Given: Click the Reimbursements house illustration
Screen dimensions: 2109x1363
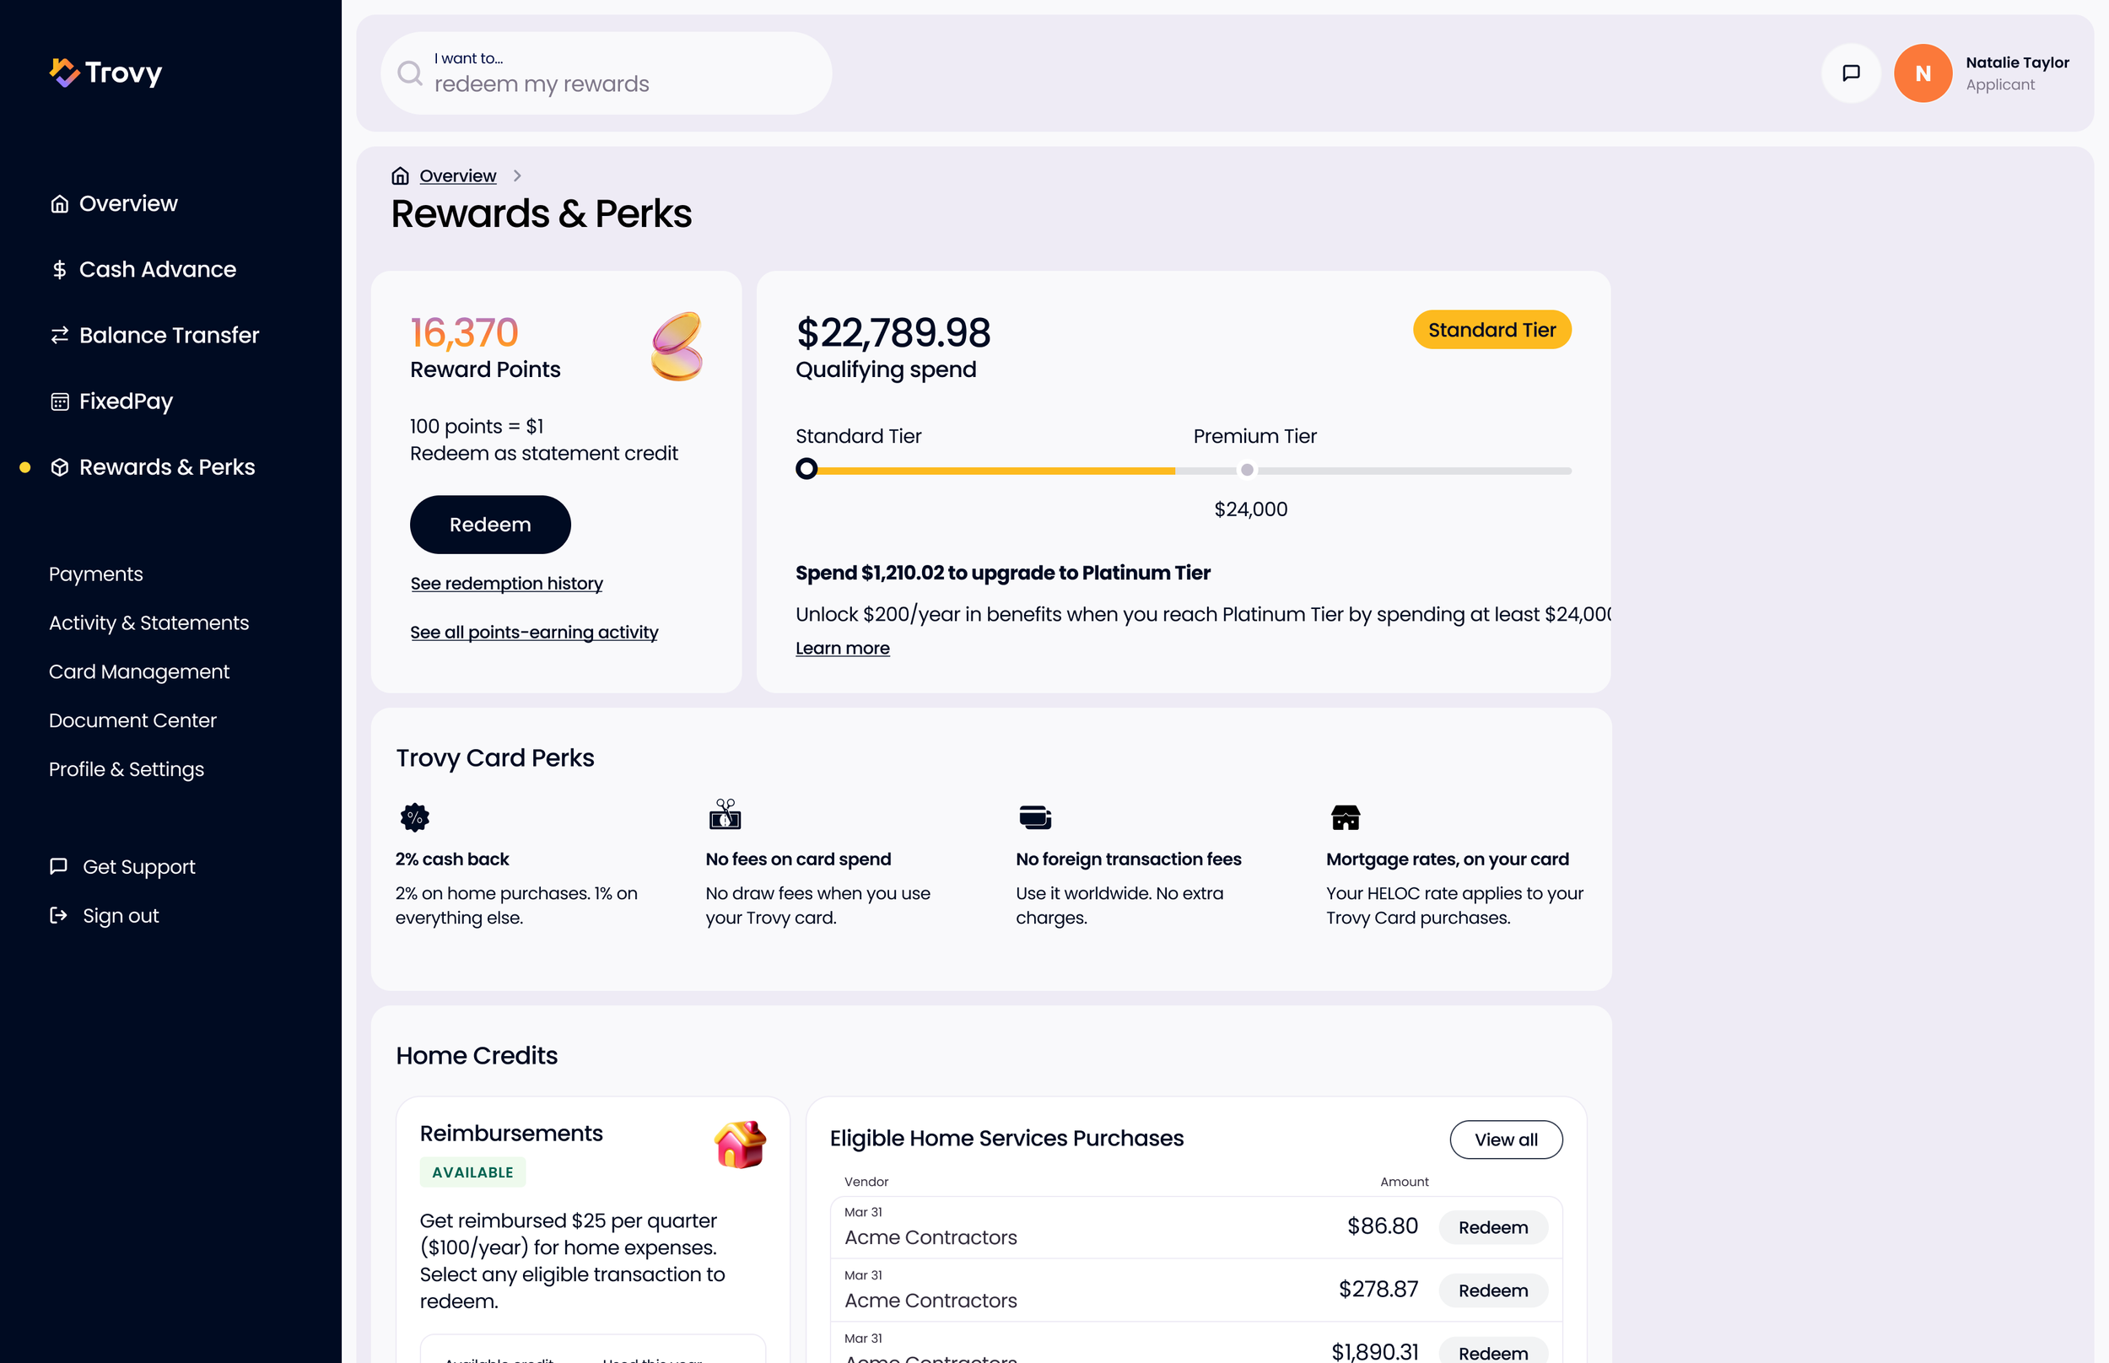Looking at the screenshot, I should (740, 1144).
